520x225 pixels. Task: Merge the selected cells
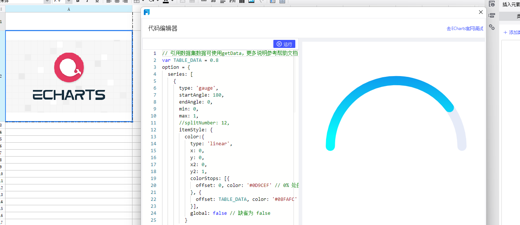tap(183, 1)
